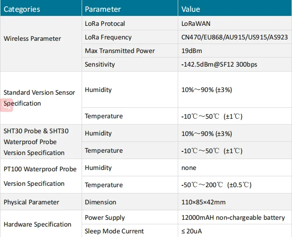Screen dimensions: 292x237
Task: Select the Dimension parameter cell
Action: (100, 202)
